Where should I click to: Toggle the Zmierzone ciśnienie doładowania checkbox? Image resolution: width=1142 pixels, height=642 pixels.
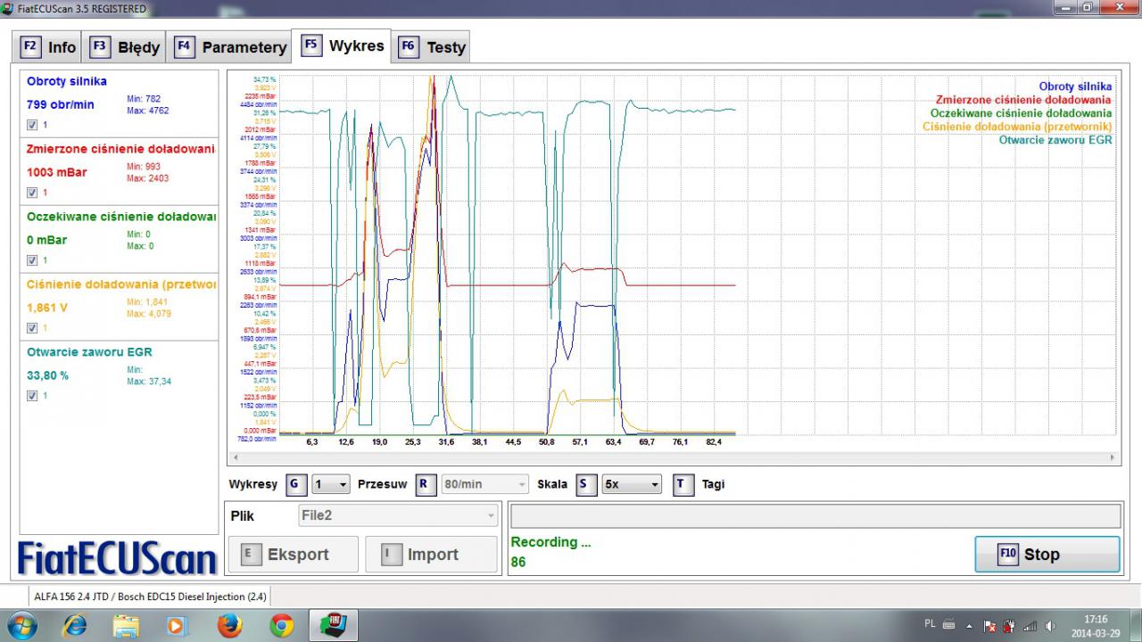33,193
